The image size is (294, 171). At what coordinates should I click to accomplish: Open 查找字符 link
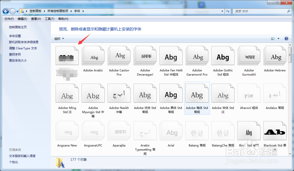coord(15,54)
